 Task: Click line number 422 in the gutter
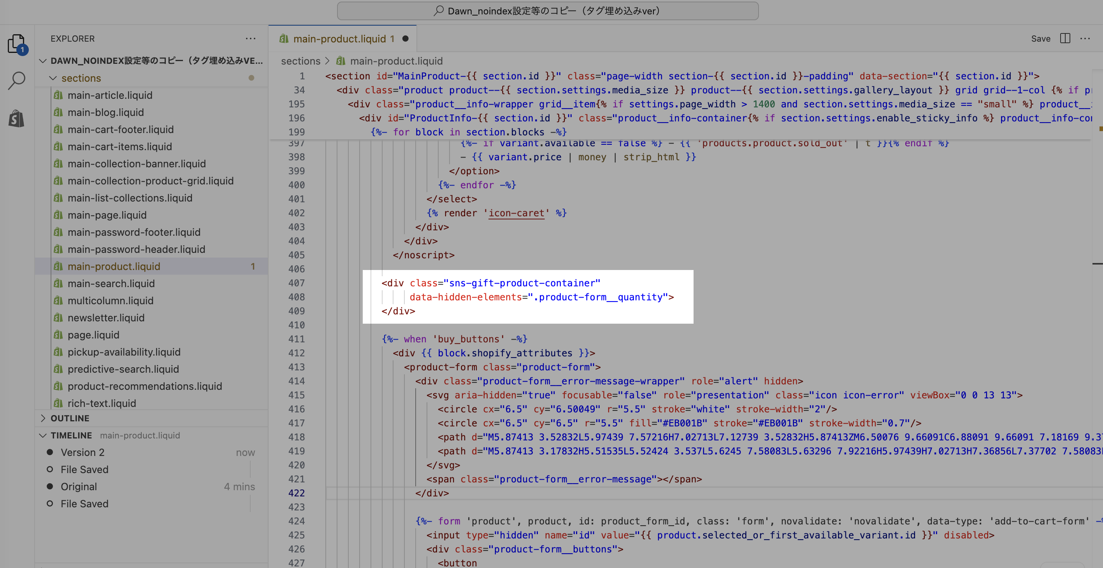tap(297, 493)
